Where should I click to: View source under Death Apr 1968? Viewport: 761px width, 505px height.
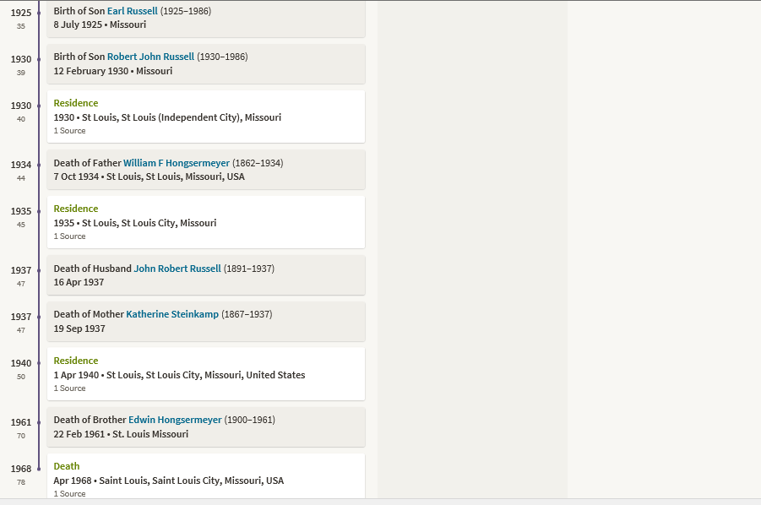(x=69, y=493)
